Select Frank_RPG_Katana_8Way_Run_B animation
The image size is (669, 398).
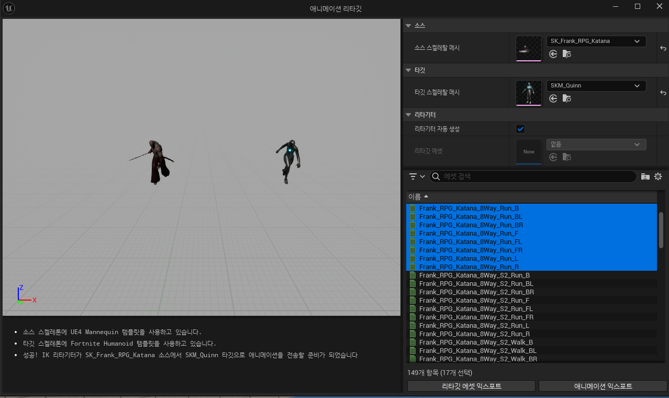pos(531,208)
